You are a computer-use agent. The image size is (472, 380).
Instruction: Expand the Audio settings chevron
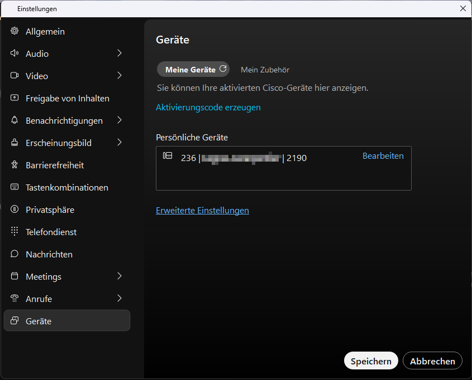coord(120,53)
